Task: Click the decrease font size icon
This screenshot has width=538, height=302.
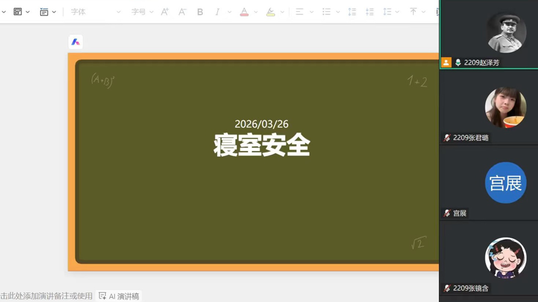Action: pyautogui.click(x=182, y=12)
